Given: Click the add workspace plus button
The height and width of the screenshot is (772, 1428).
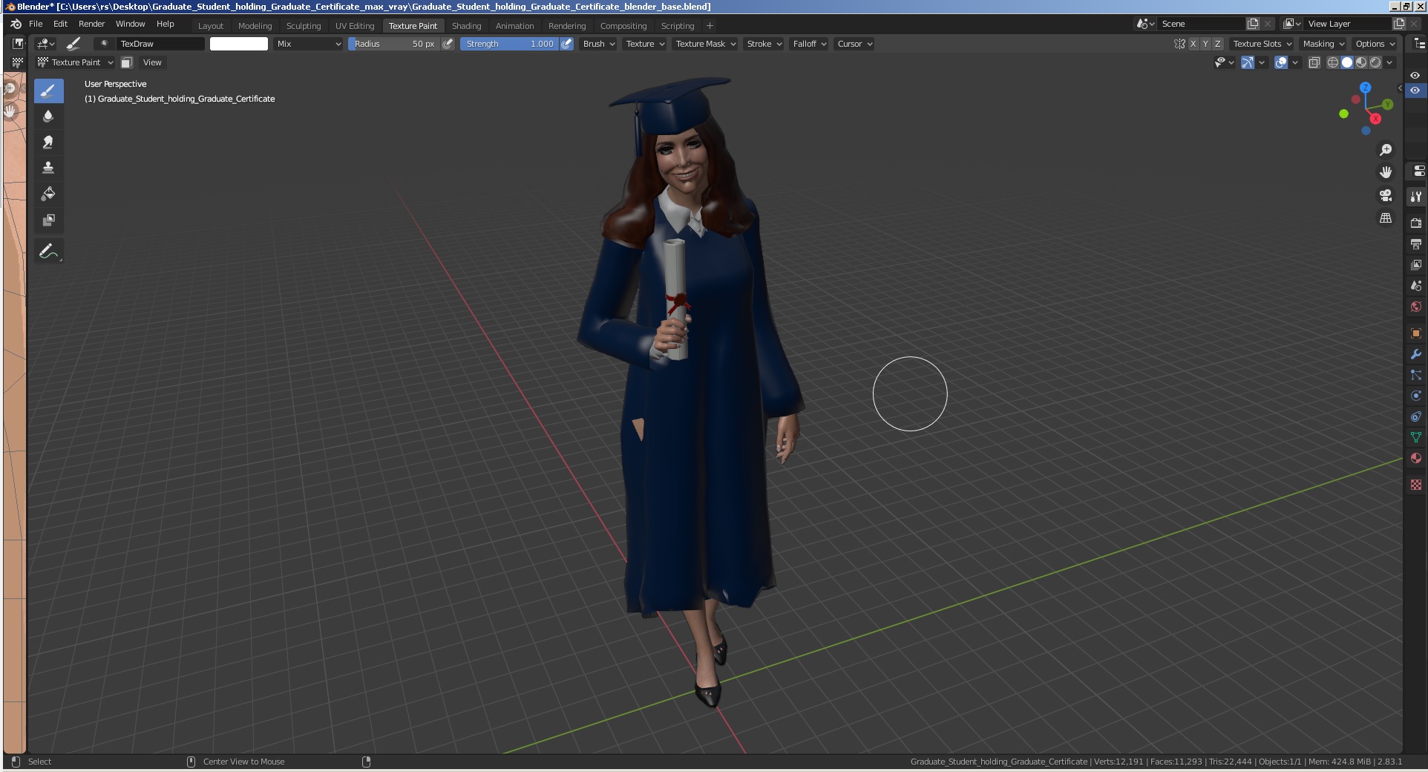Looking at the screenshot, I should coord(710,26).
